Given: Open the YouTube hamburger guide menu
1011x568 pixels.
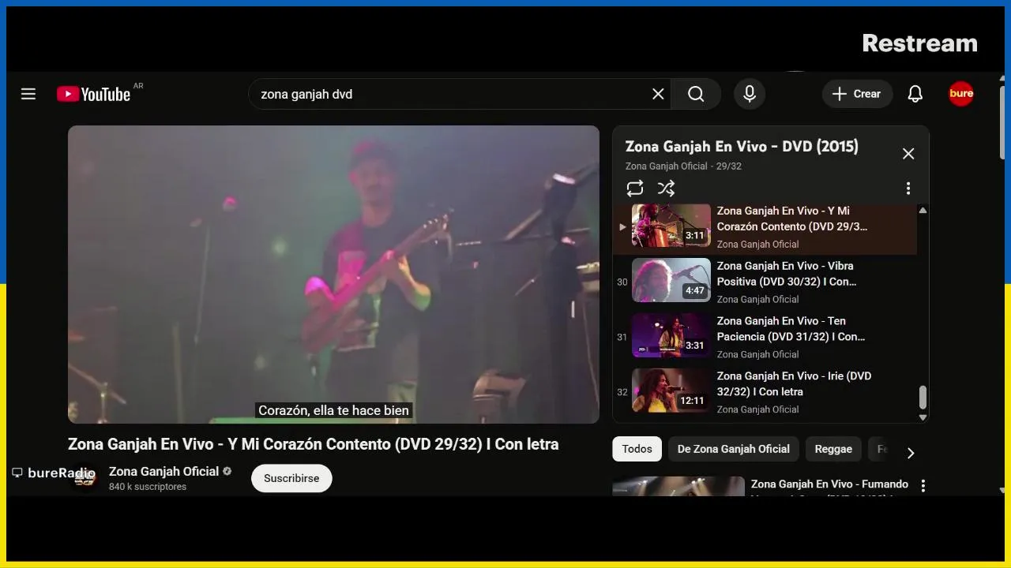Looking at the screenshot, I should [28, 94].
